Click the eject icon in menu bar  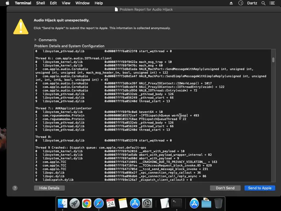point(231,3)
